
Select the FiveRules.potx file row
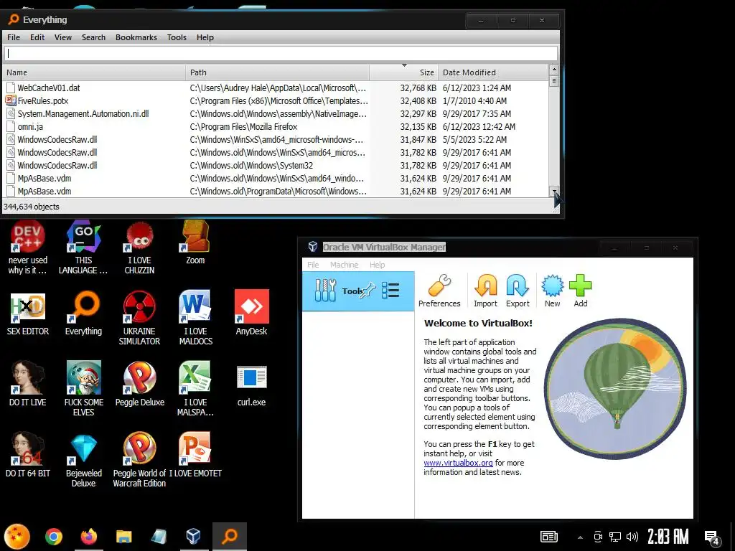pos(275,100)
